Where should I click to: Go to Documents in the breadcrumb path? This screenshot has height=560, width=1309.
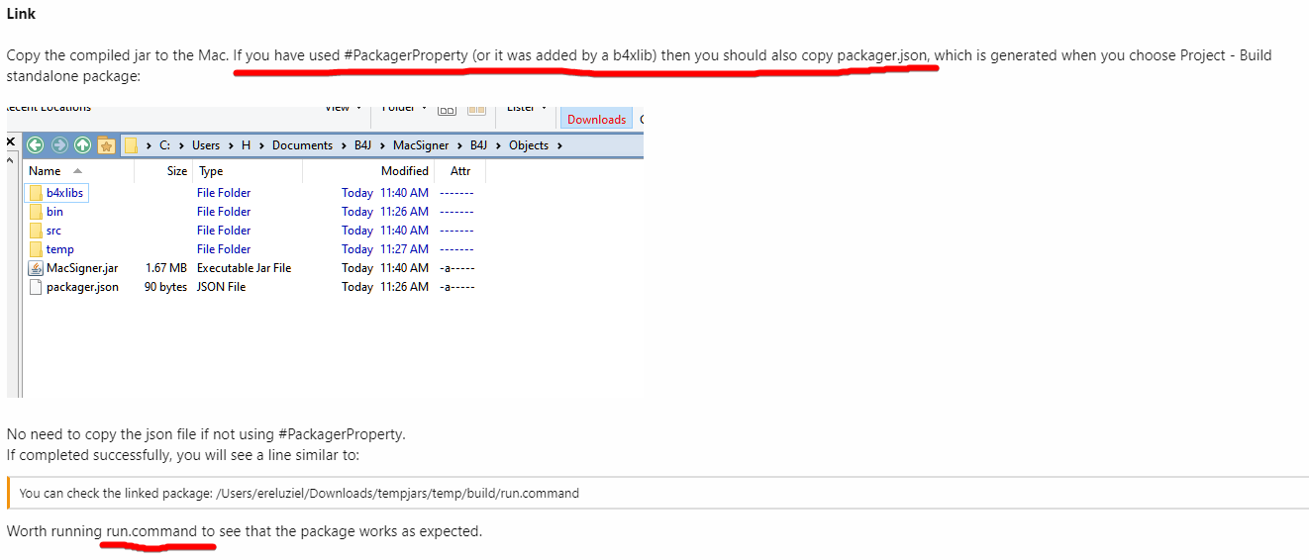coord(302,145)
